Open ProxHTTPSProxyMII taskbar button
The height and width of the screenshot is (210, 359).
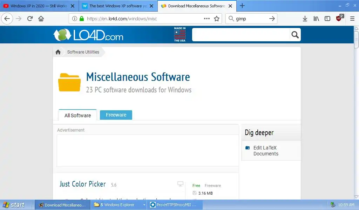click(175, 205)
